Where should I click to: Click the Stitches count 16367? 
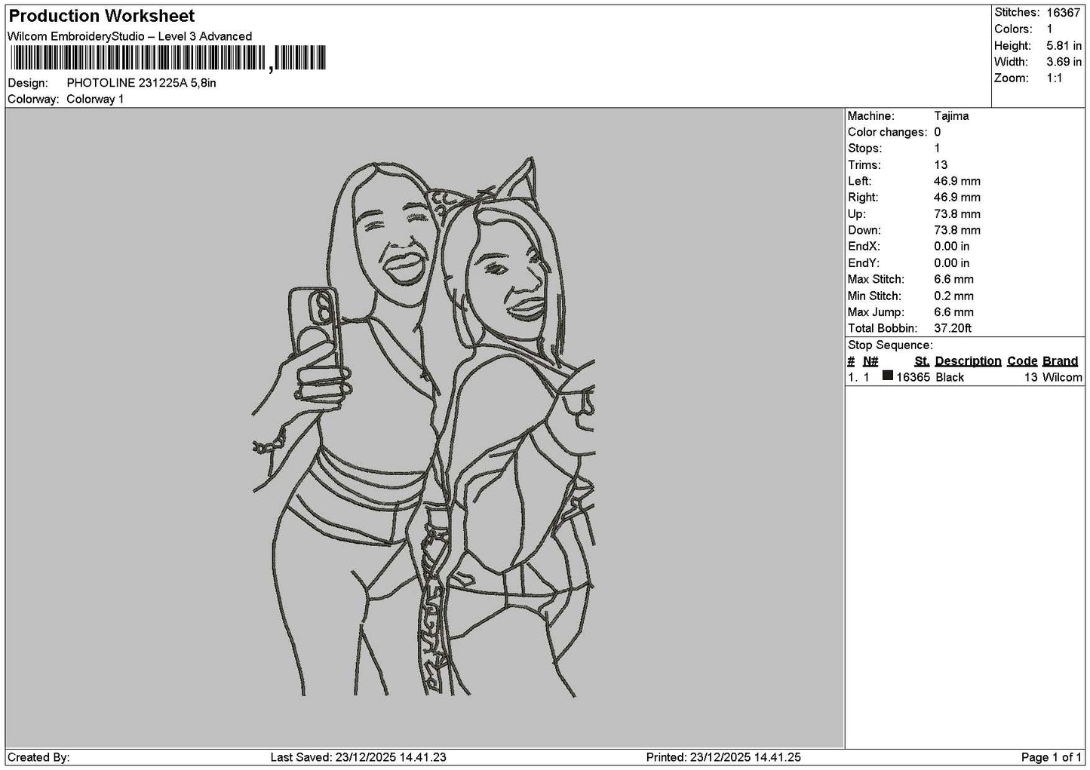pos(1064,13)
